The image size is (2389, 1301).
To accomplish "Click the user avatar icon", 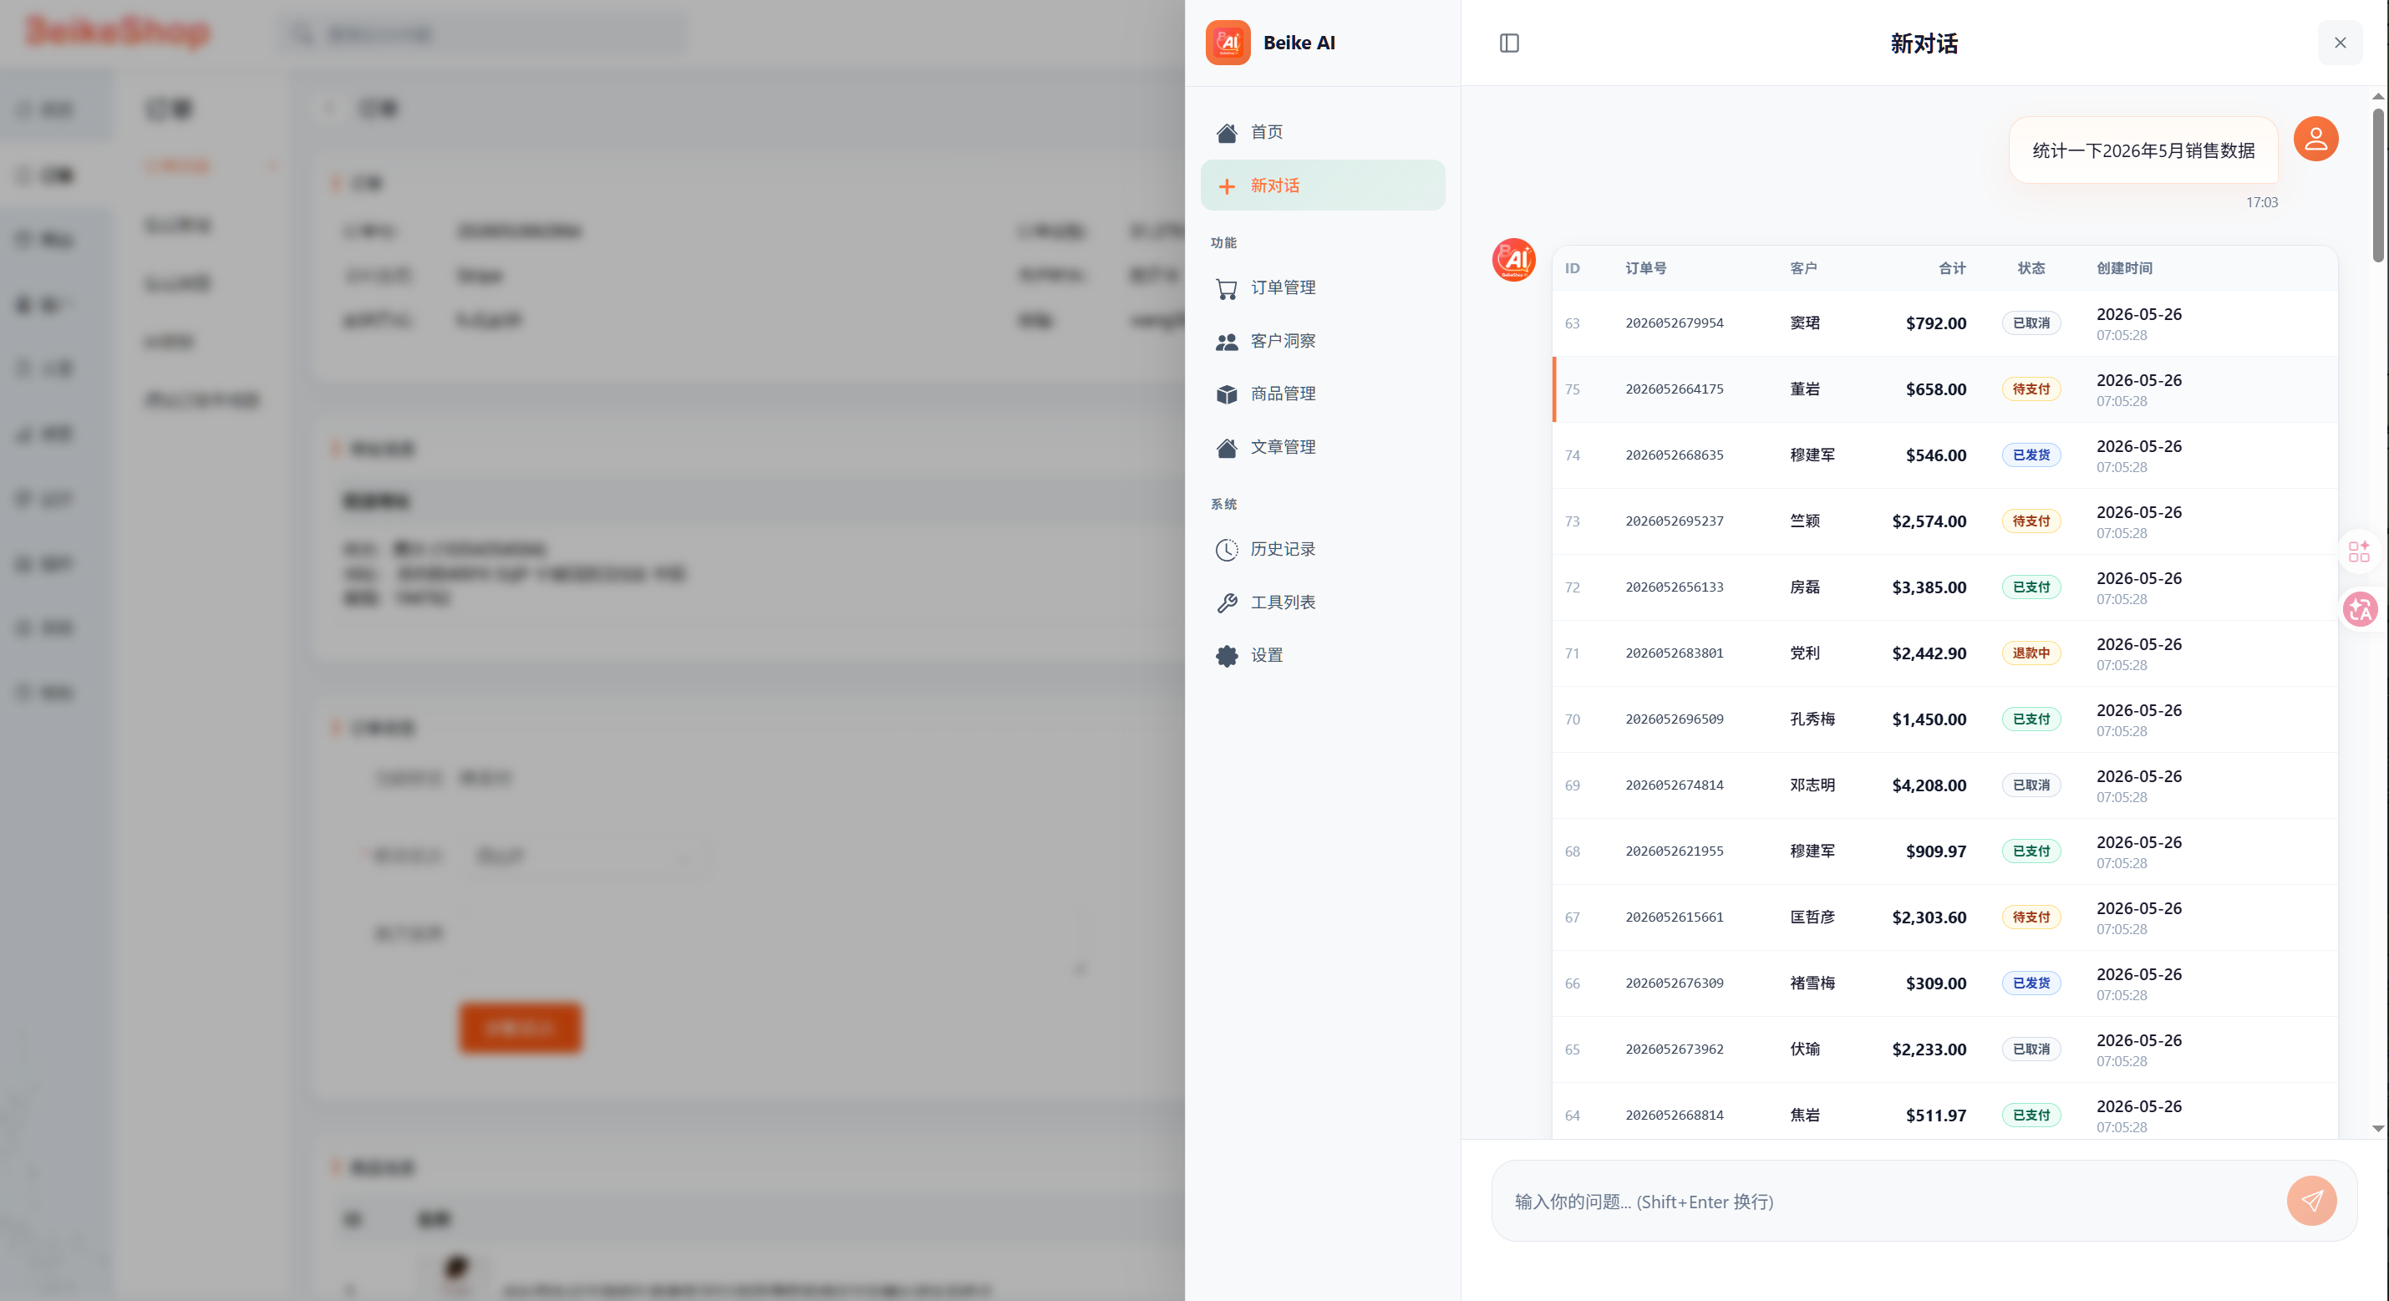I will pyautogui.click(x=2315, y=139).
